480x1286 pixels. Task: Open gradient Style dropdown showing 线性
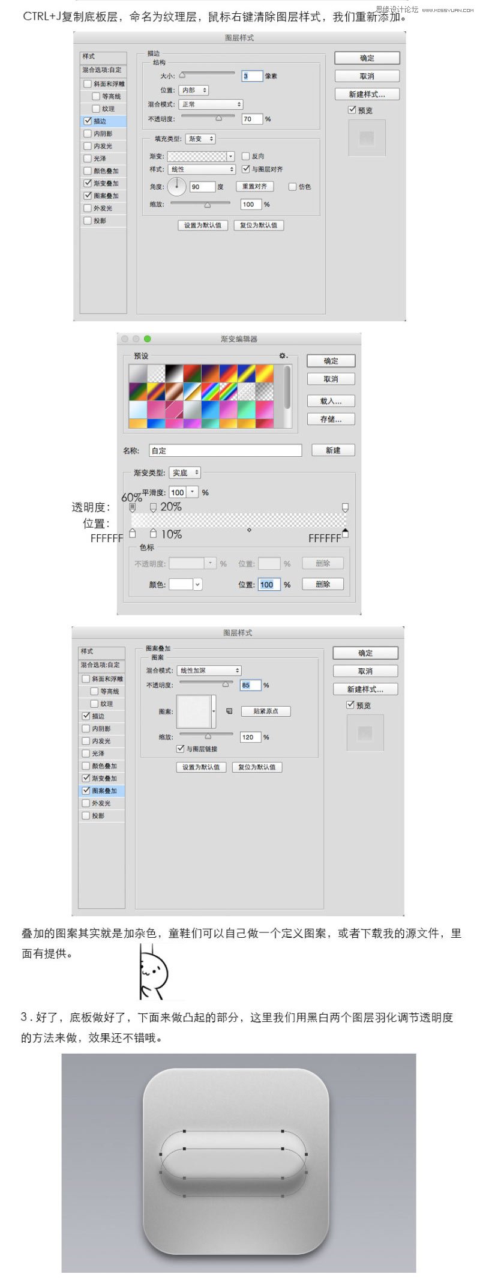[202, 169]
